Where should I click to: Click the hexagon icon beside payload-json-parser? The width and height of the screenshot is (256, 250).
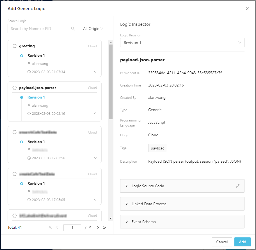coord(15,88)
